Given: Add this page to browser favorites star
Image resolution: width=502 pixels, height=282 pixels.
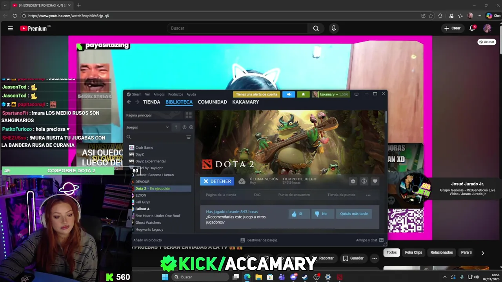Looking at the screenshot, I should click(431, 16).
